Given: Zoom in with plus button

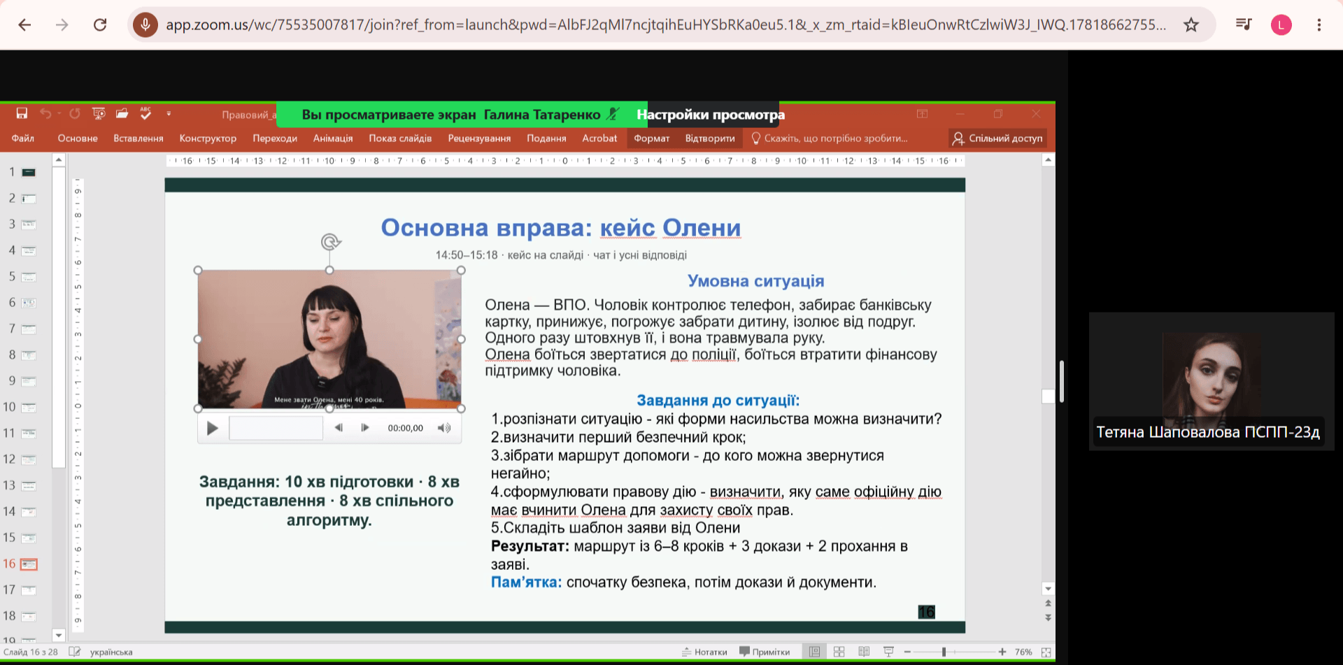Looking at the screenshot, I should (1002, 652).
